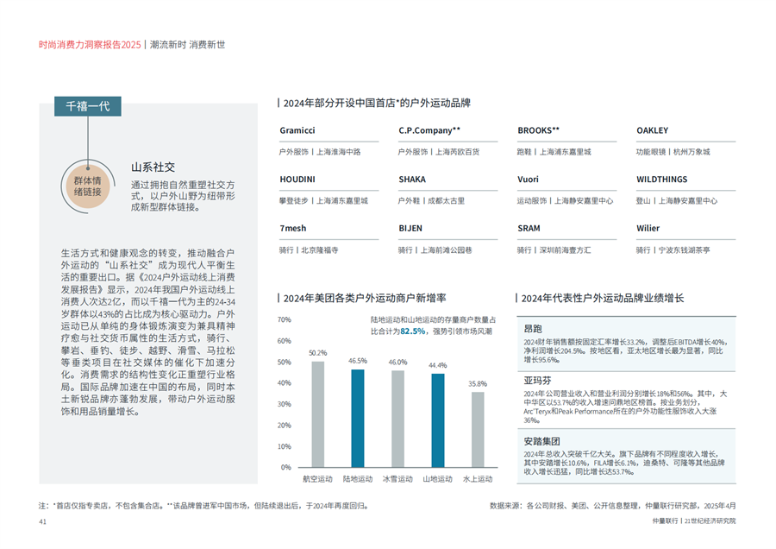Image resolution: width=776 pixels, height=549 pixels.
Task: Select the "44.4%" bar value label
Action: [x=438, y=366]
